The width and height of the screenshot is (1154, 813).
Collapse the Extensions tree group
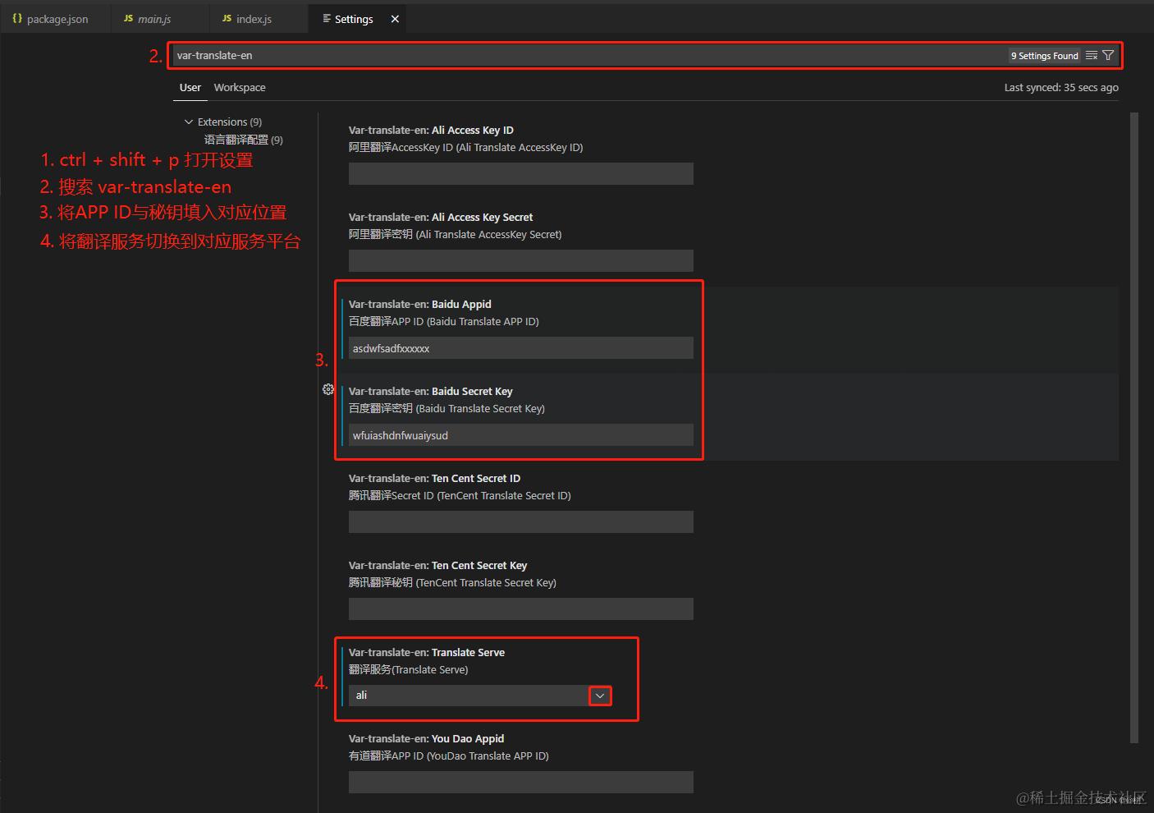coord(189,122)
